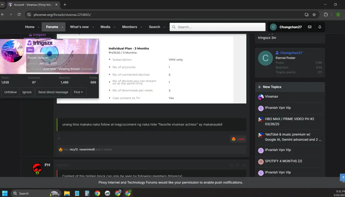The image size is (345, 197).
Task: Send direct message to tringszx
Action: [x=53, y=92]
